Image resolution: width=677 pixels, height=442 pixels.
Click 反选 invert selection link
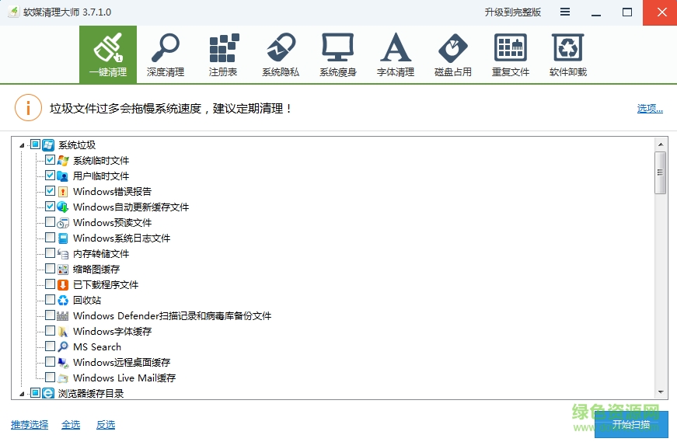pos(106,425)
